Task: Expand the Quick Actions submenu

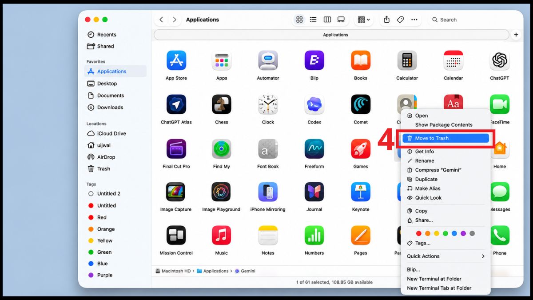Action: 446,256
